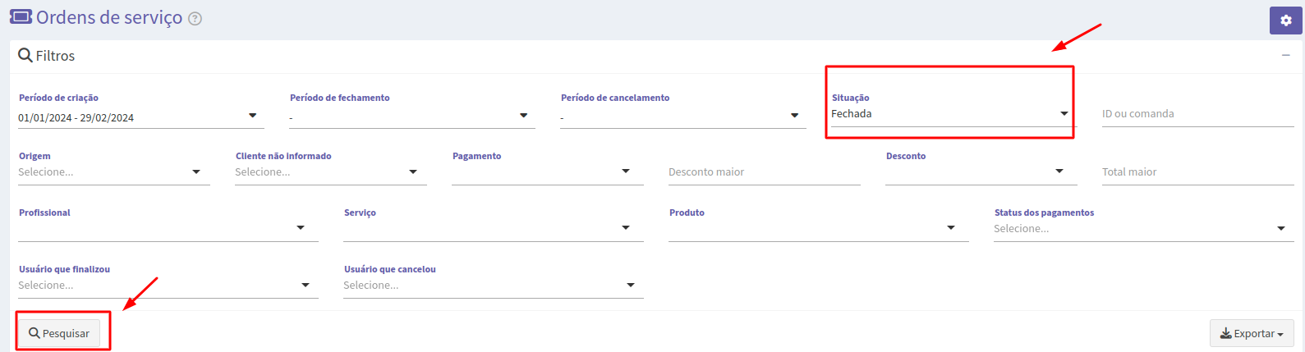The image size is (1305, 352).
Task: Expand the Cliente não informado select
Action: pyautogui.click(x=331, y=172)
